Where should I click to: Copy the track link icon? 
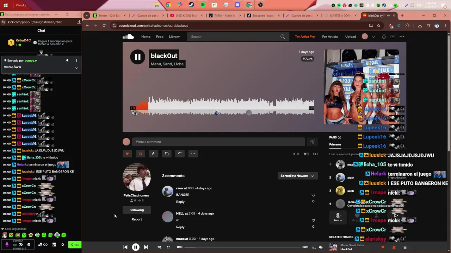(x=167, y=154)
